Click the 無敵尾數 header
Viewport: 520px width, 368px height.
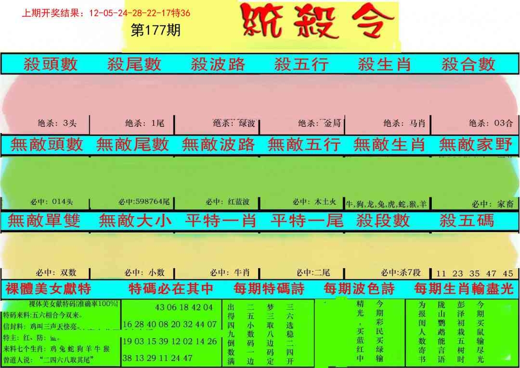(x=133, y=145)
